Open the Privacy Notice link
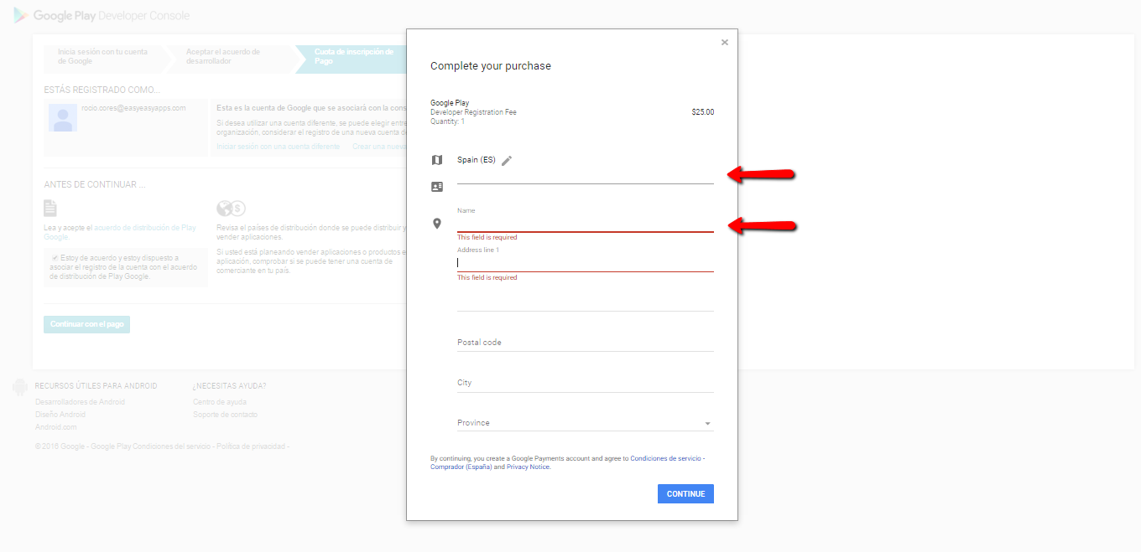The height and width of the screenshot is (552, 1141). pyautogui.click(x=528, y=466)
